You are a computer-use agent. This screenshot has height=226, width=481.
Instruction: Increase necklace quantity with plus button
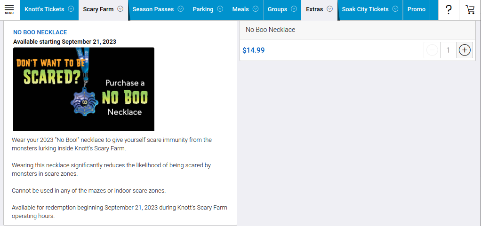coord(465,50)
